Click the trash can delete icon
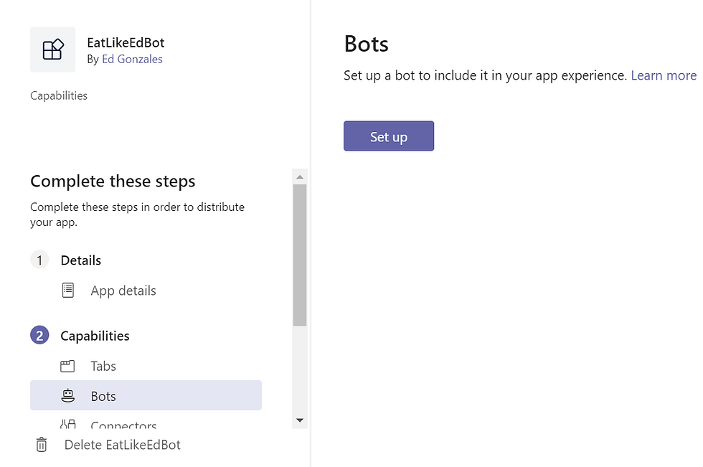The width and height of the screenshot is (703, 467). tap(42, 445)
